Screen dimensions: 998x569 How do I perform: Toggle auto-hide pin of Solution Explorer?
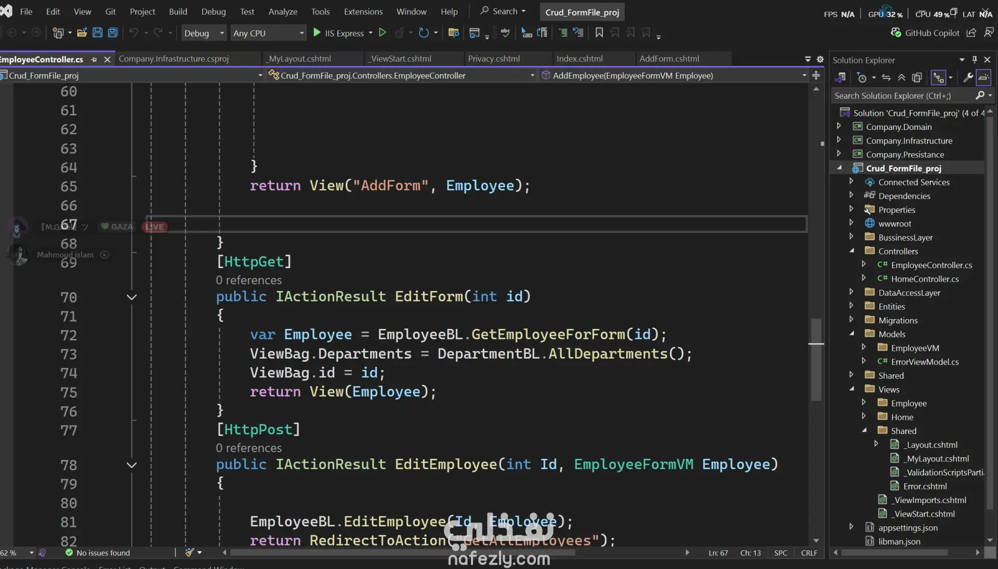[975, 60]
